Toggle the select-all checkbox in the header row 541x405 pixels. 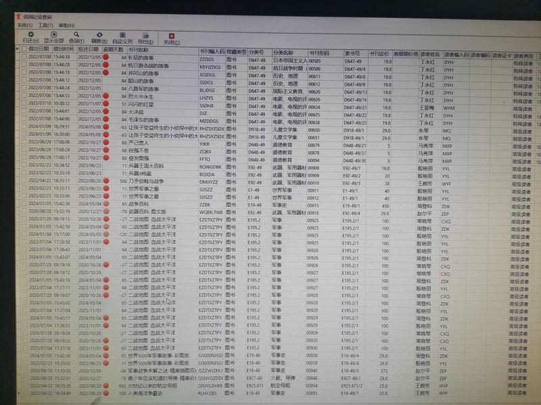pos(24,49)
